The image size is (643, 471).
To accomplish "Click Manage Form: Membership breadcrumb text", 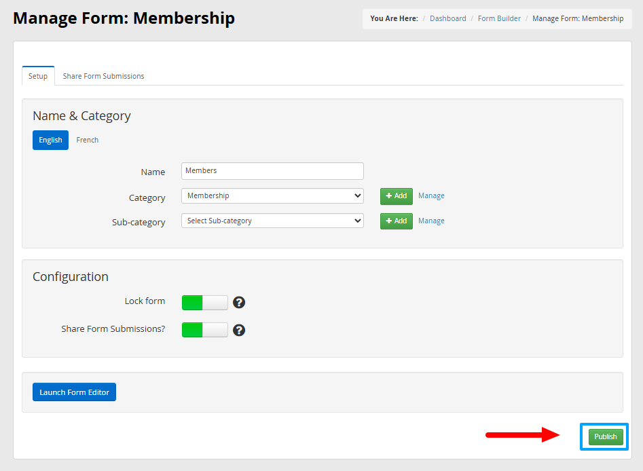I will click(578, 18).
